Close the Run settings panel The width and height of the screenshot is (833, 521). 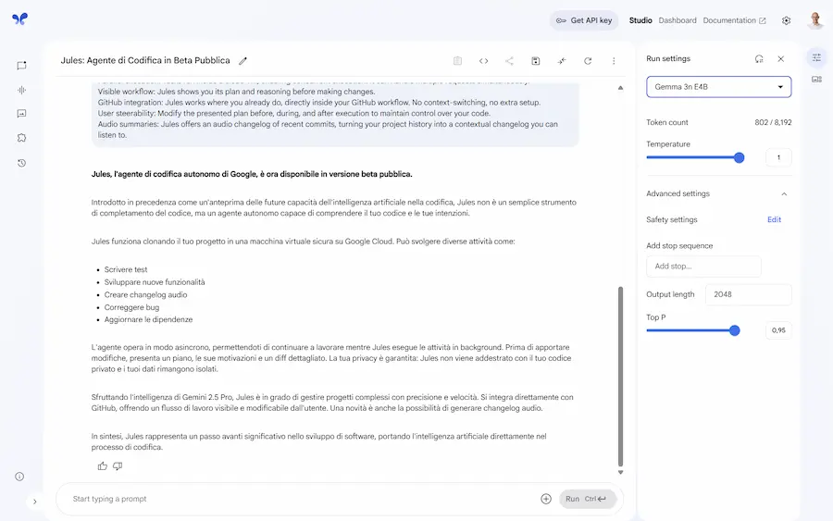781,59
